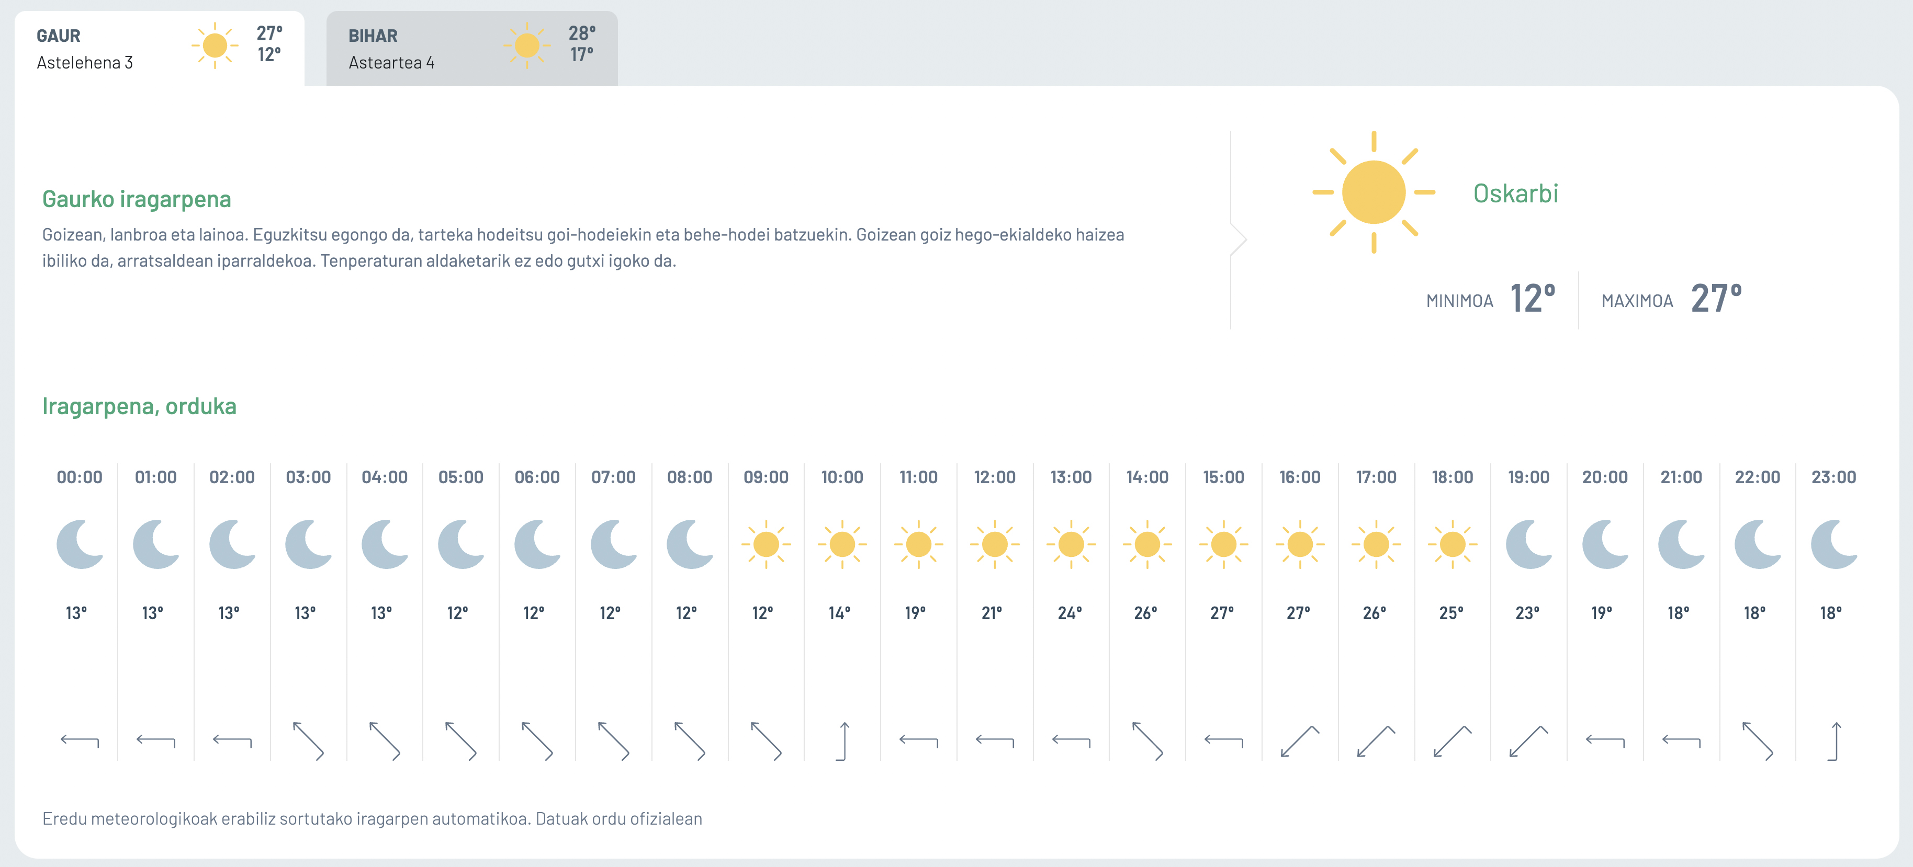Click the wind arrow at 19:00
The width and height of the screenshot is (1913, 867).
click(x=1529, y=741)
